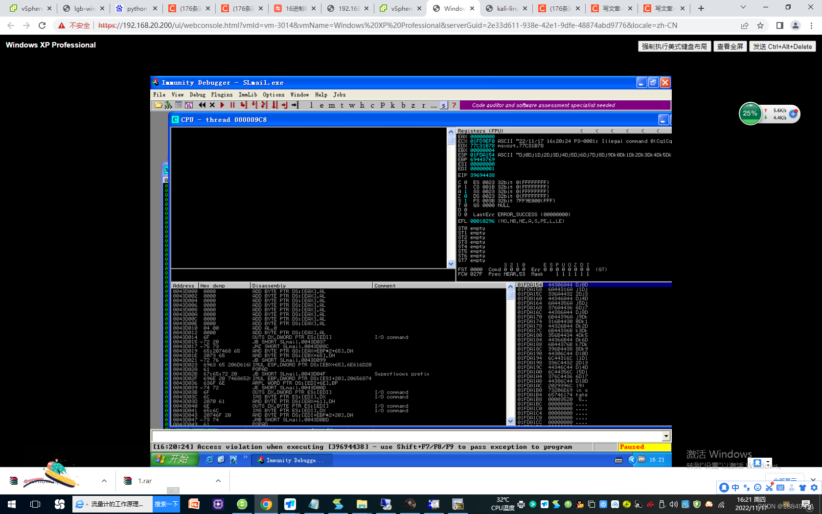Toggle Chrome side panel icon
The height and width of the screenshot is (514, 822).
click(x=780, y=25)
